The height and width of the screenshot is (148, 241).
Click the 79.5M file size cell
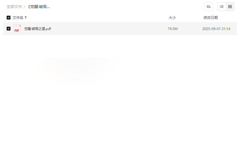click(x=173, y=29)
